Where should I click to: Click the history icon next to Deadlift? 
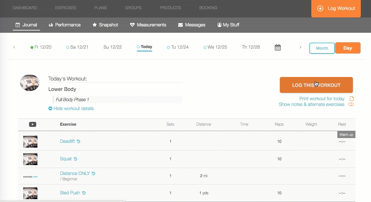tap(78, 141)
